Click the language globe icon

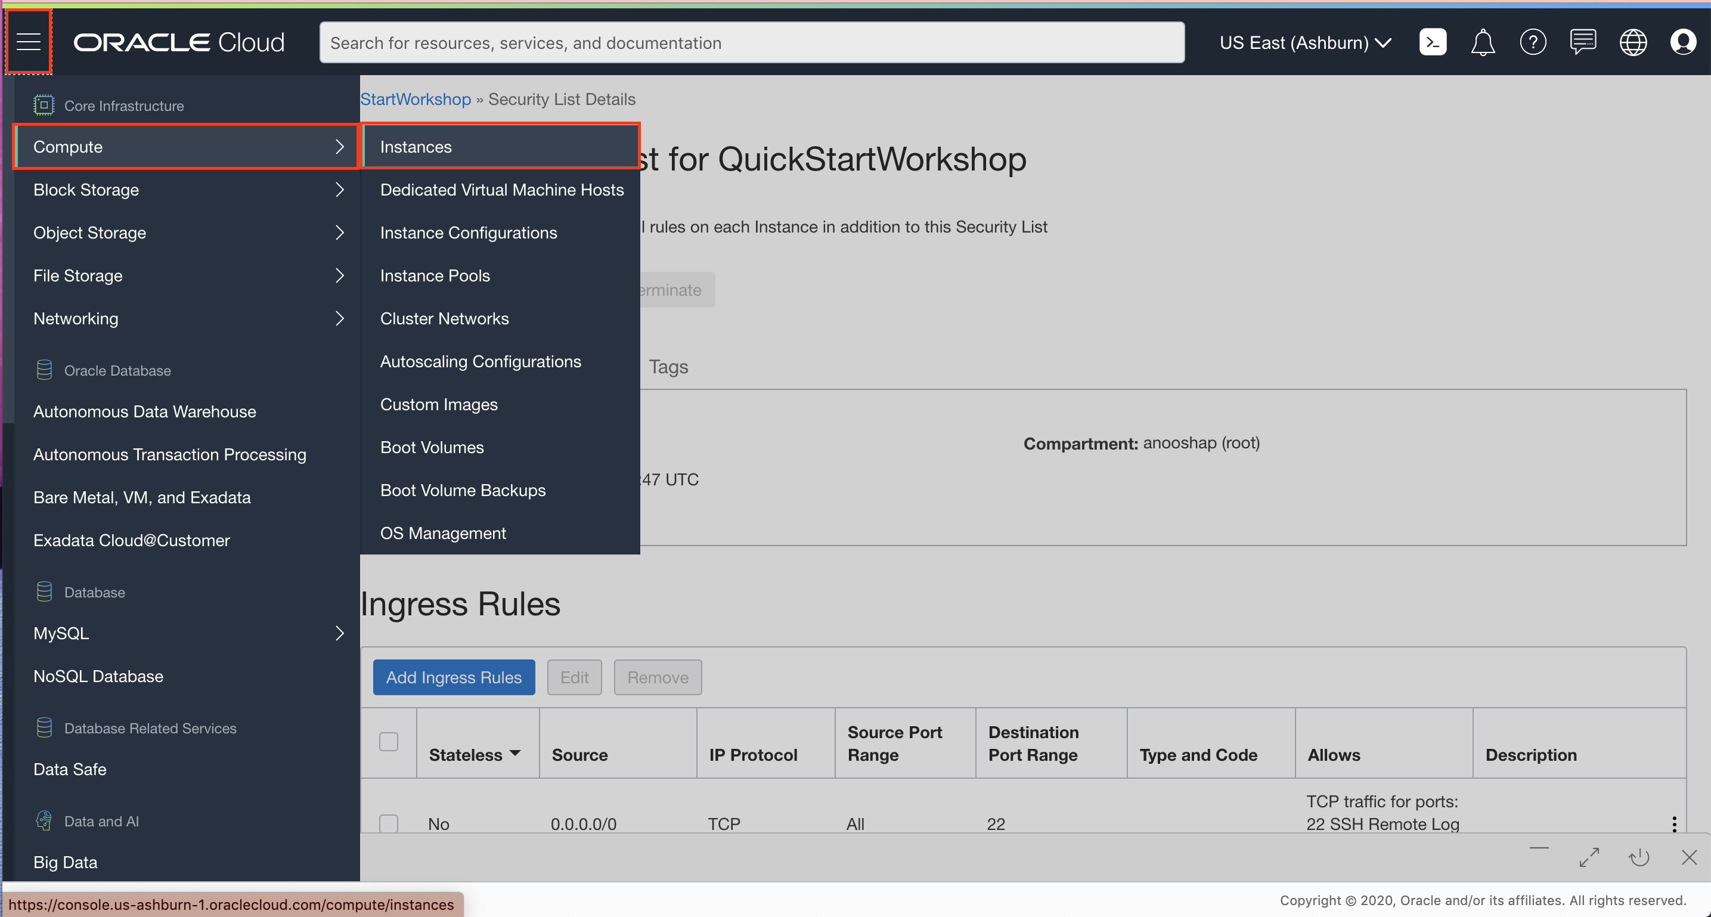pos(1633,42)
